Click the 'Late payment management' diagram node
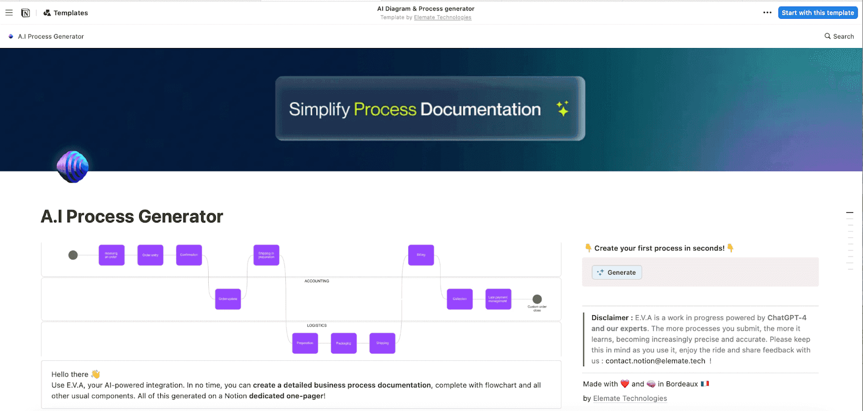The width and height of the screenshot is (863, 411). click(x=498, y=299)
